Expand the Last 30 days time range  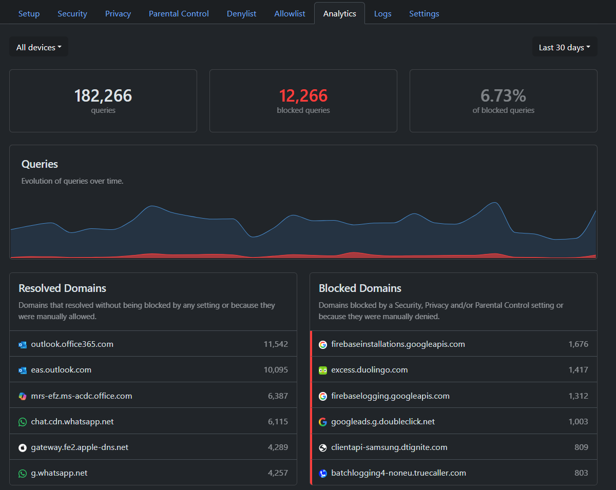tap(564, 47)
